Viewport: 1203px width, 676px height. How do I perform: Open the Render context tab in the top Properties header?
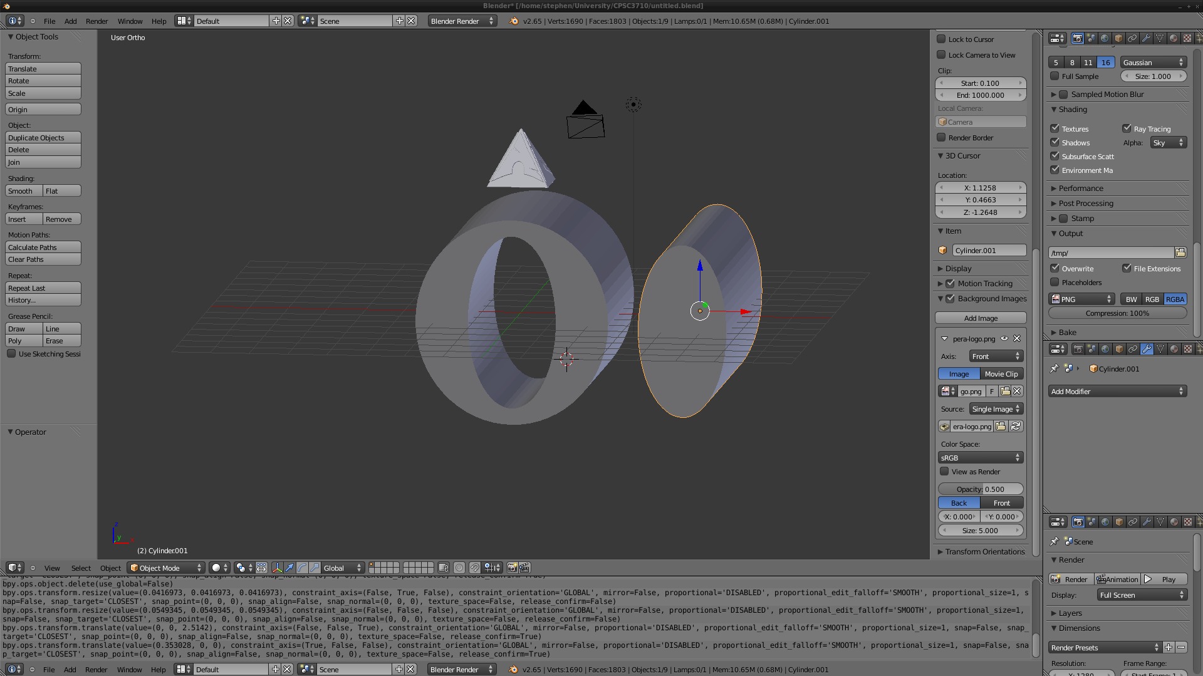pyautogui.click(x=1077, y=38)
